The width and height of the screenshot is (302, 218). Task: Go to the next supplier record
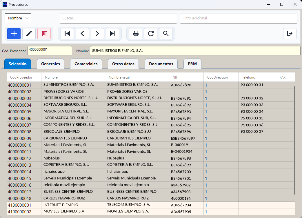pos(97,34)
